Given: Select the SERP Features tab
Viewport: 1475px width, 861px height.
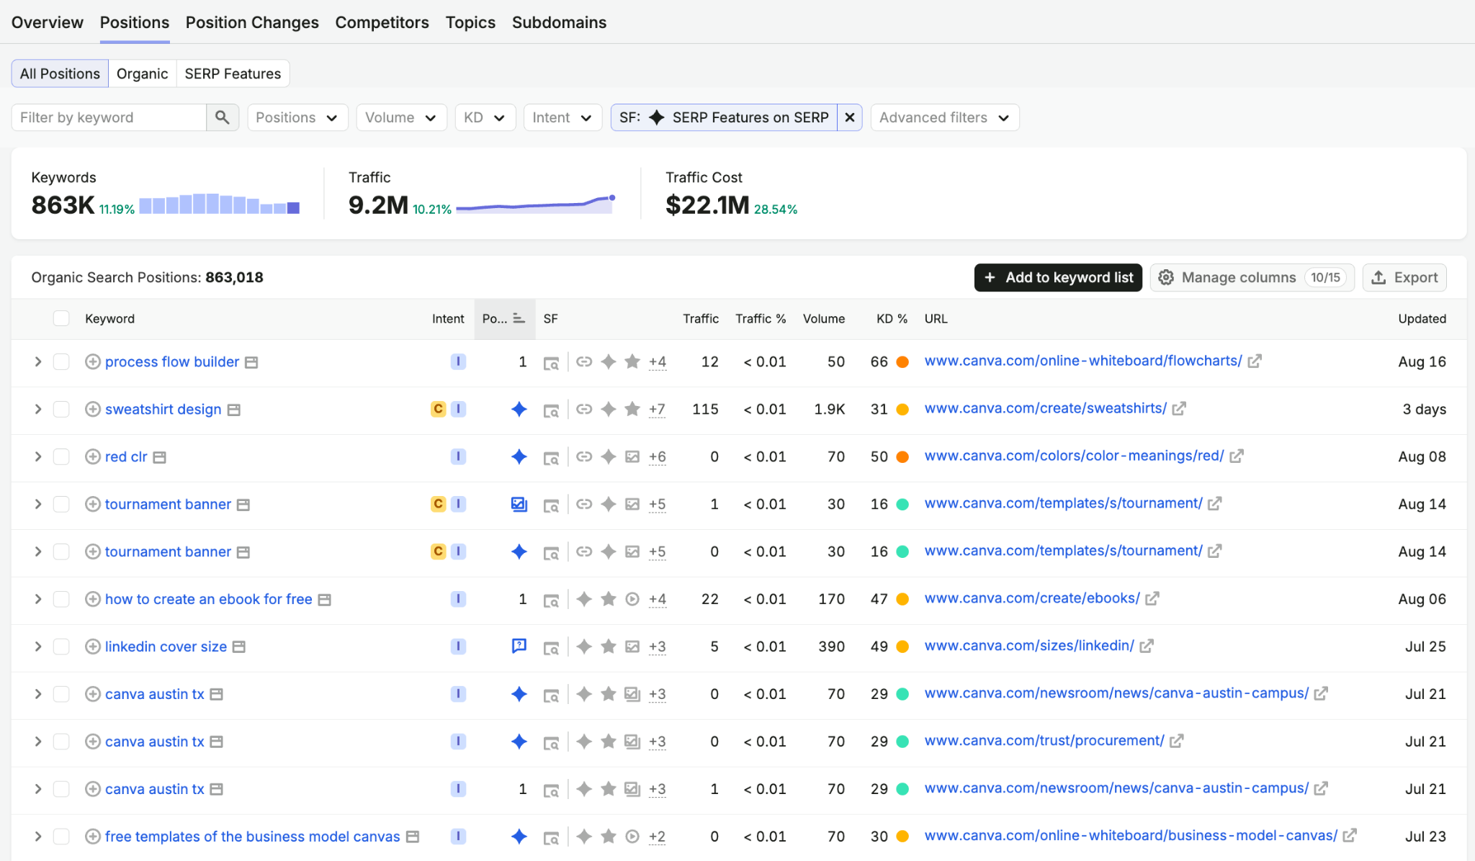Looking at the screenshot, I should pos(233,73).
